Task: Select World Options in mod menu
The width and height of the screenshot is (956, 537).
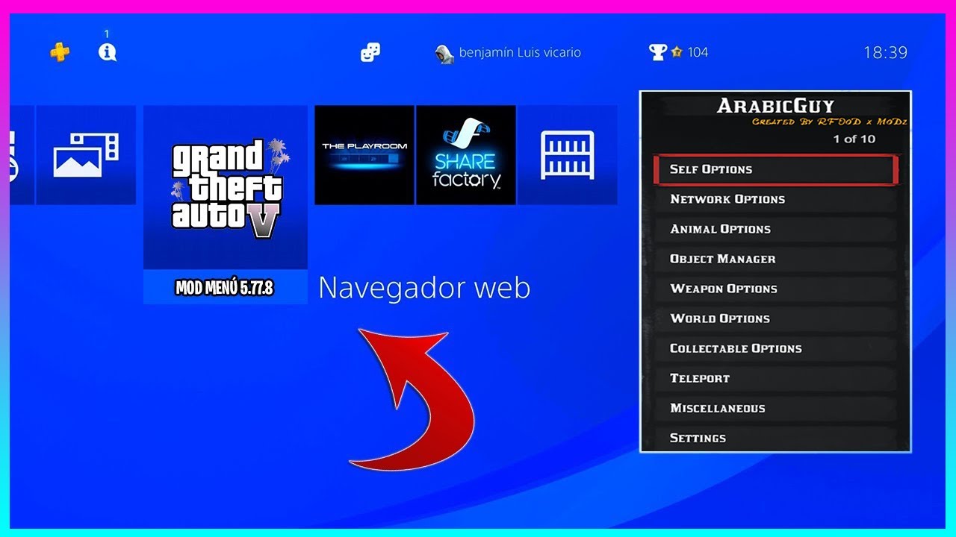Action: (x=775, y=318)
